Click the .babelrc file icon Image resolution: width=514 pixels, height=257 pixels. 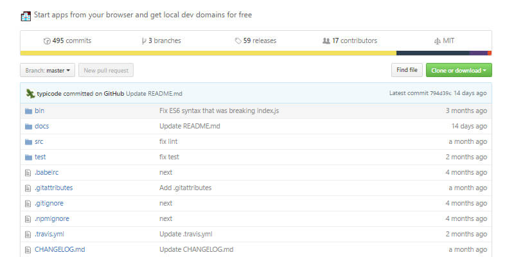click(x=28, y=172)
